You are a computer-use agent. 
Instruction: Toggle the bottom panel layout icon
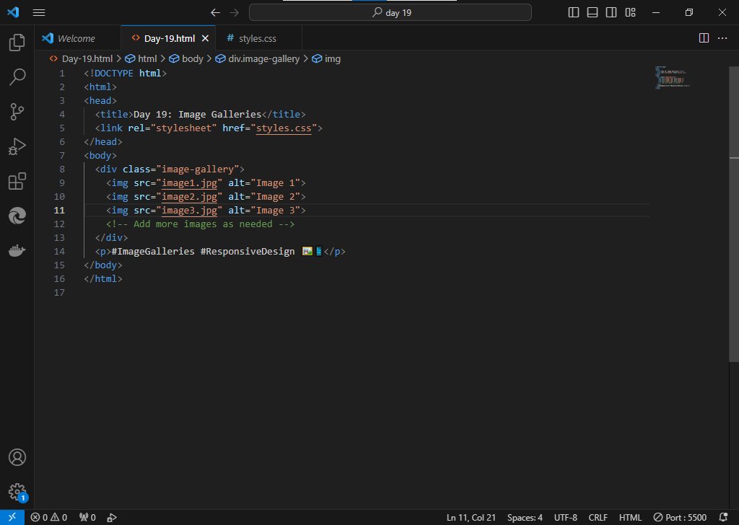pyautogui.click(x=592, y=13)
